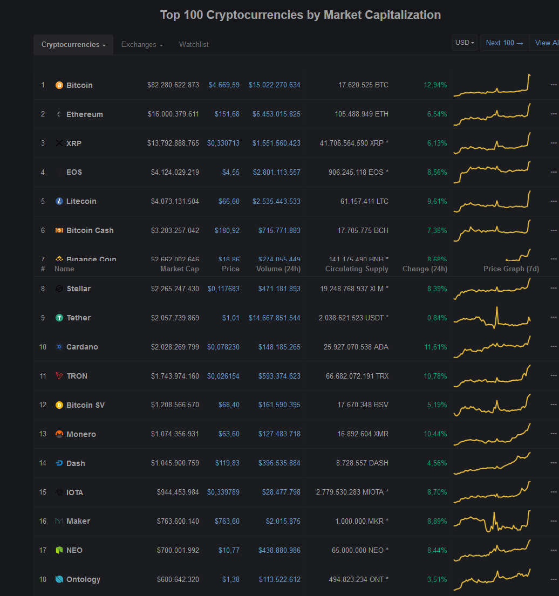Open the more-options dots for XRP row
The width and height of the screenshot is (559, 596).
pyautogui.click(x=554, y=143)
